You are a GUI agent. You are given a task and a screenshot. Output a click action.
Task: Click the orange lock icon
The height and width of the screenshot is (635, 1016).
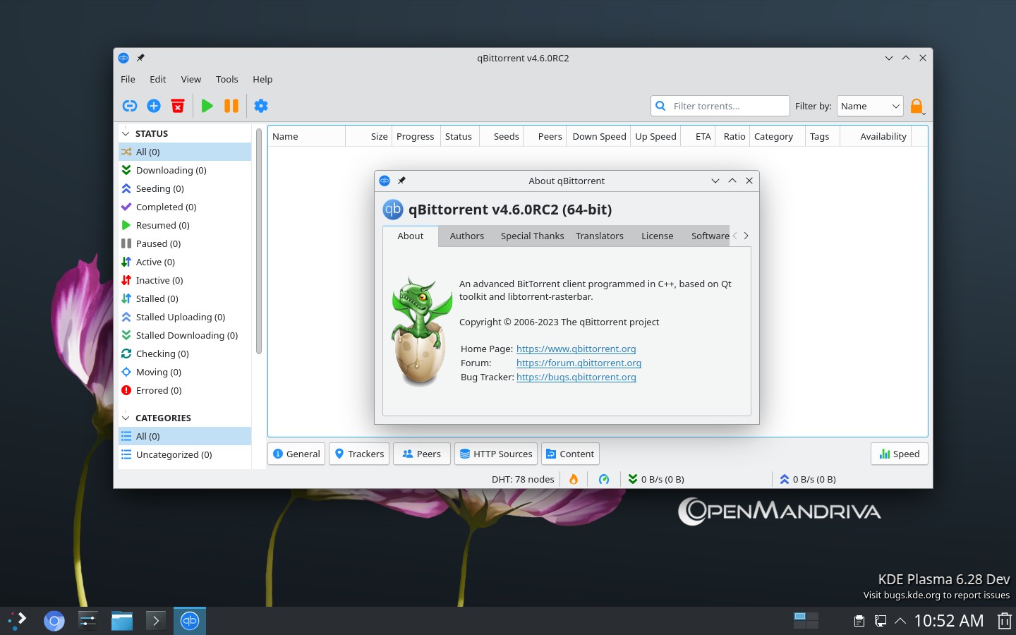(917, 106)
